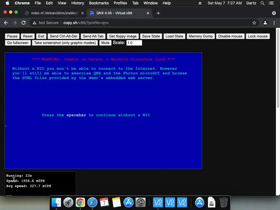Viewport: 280px width, 210px height.
Task: Open System Preferences from the Dock
Action: tap(141, 202)
